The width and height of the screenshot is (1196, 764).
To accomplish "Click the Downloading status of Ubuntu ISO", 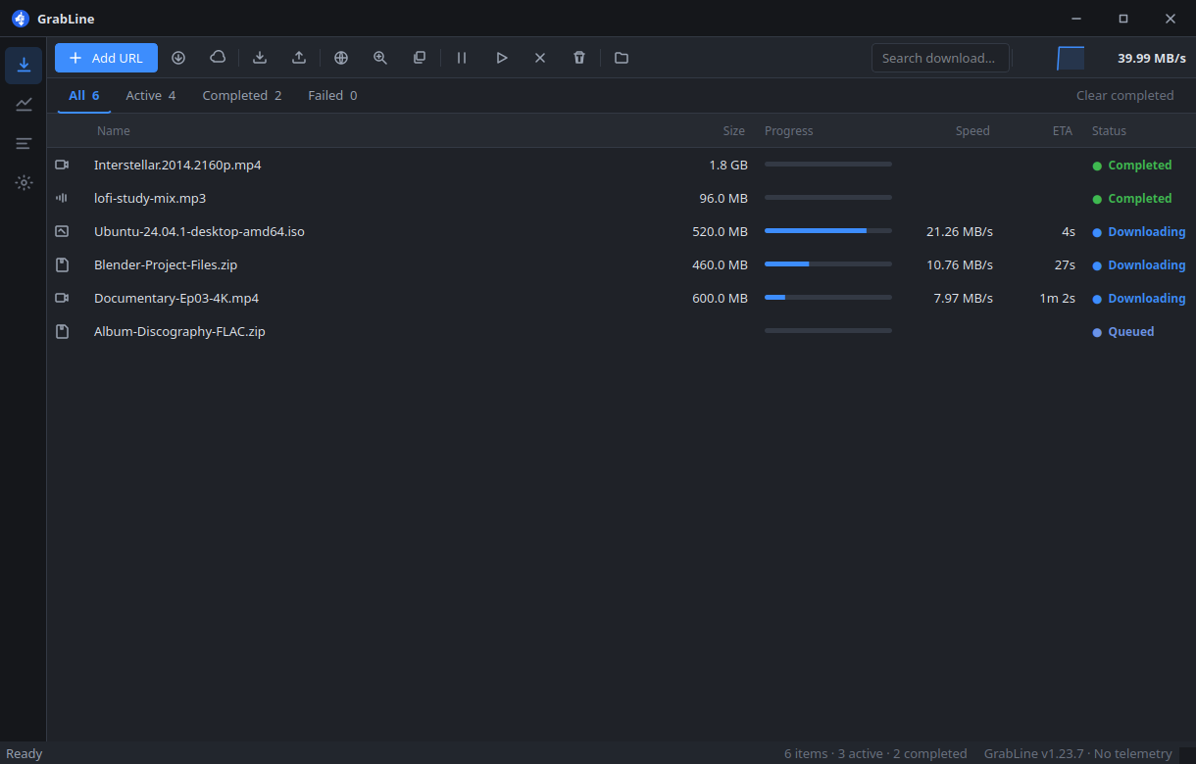I will click(x=1139, y=232).
